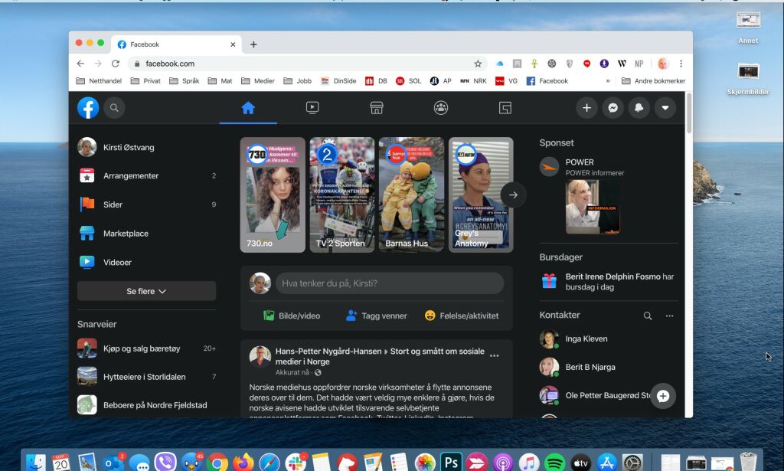Screen dimensions: 784x471
Task: Close the Facebook browser tab
Action: click(x=233, y=44)
